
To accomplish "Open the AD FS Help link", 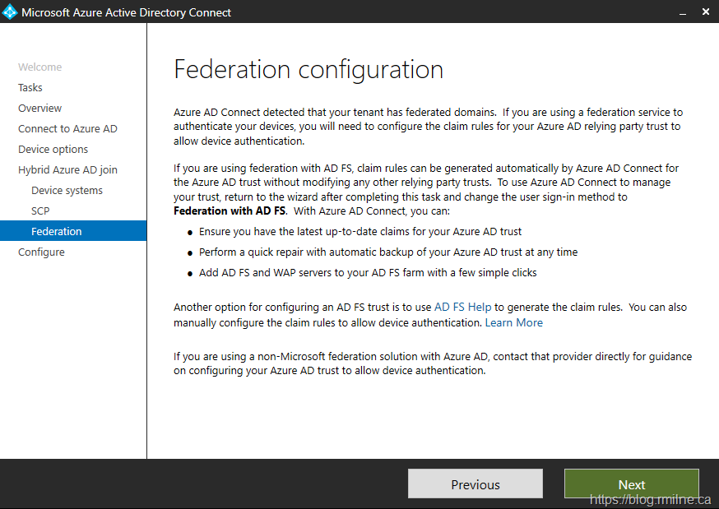I will click(x=462, y=308).
